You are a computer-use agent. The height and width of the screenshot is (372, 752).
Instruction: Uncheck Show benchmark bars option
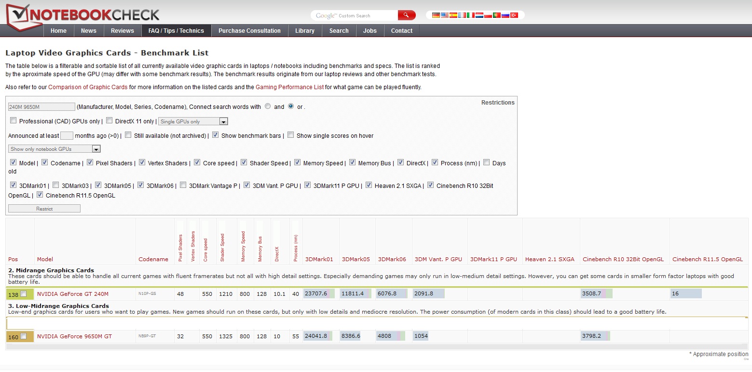(216, 135)
